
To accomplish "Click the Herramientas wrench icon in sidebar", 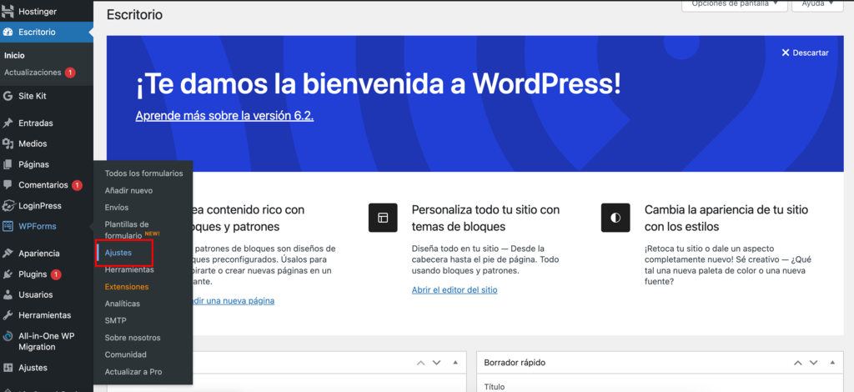I will [8, 315].
